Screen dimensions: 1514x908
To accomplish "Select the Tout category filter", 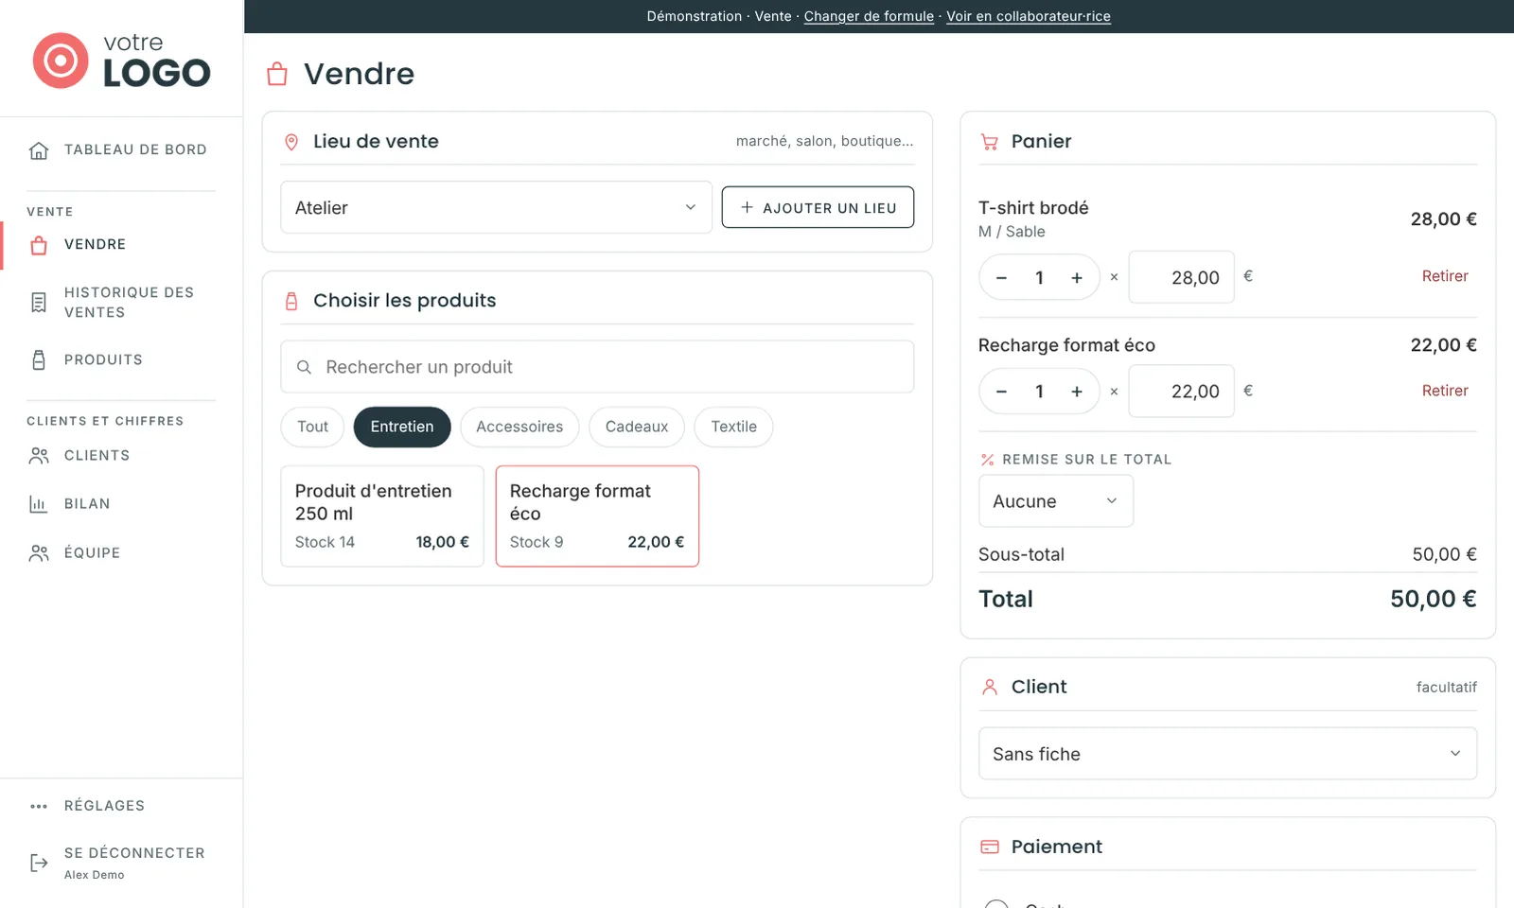I will 312,427.
